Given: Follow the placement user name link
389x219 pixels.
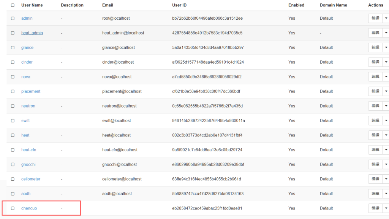Looking at the screenshot, I should (x=31, y=91).
